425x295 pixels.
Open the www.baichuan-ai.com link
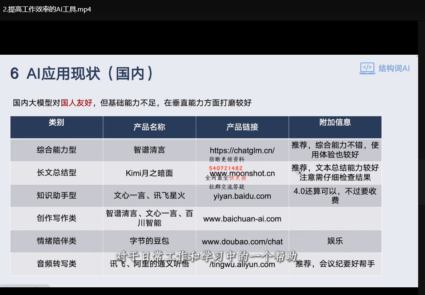coord(242,219)
